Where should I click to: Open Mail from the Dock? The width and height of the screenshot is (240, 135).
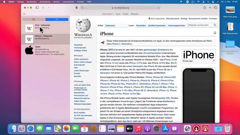point(48,129)
